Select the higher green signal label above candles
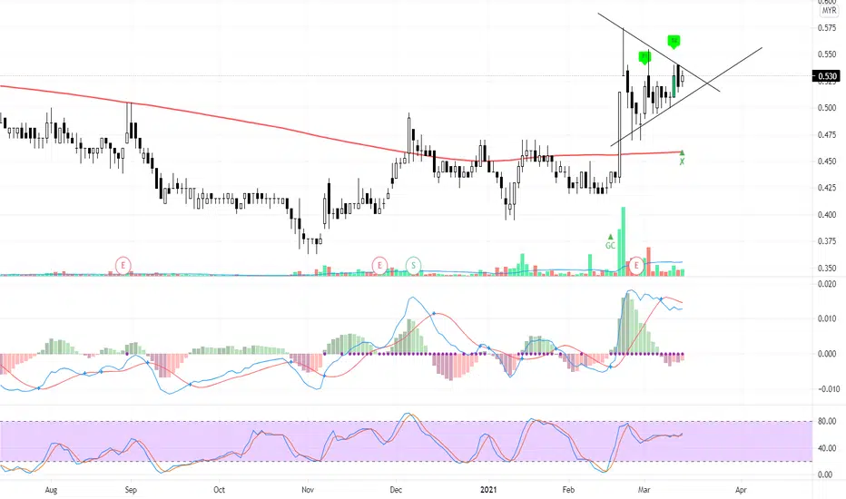Image resolution: width=846 pixels, height=499 pixels. tap(674, 42)
